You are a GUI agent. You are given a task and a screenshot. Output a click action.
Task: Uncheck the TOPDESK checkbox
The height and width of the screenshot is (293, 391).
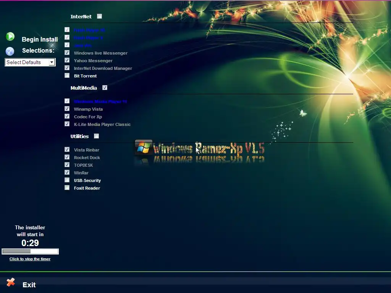pyautogui.click(x=67, y=165)
